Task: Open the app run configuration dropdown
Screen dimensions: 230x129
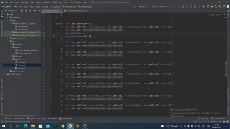Action: (x=143, y=6)
